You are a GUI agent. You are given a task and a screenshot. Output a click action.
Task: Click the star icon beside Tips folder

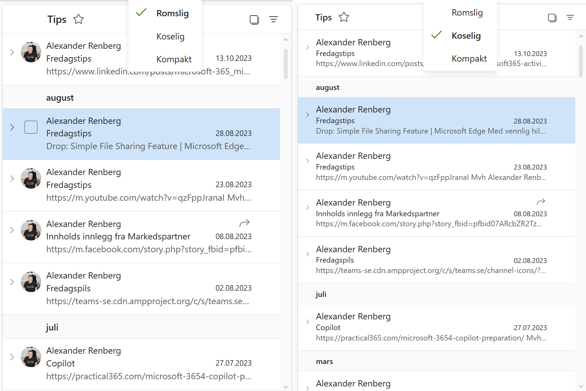[79, 19]
